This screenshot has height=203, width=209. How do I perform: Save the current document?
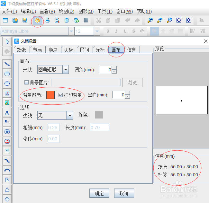(x=25, y=20)
